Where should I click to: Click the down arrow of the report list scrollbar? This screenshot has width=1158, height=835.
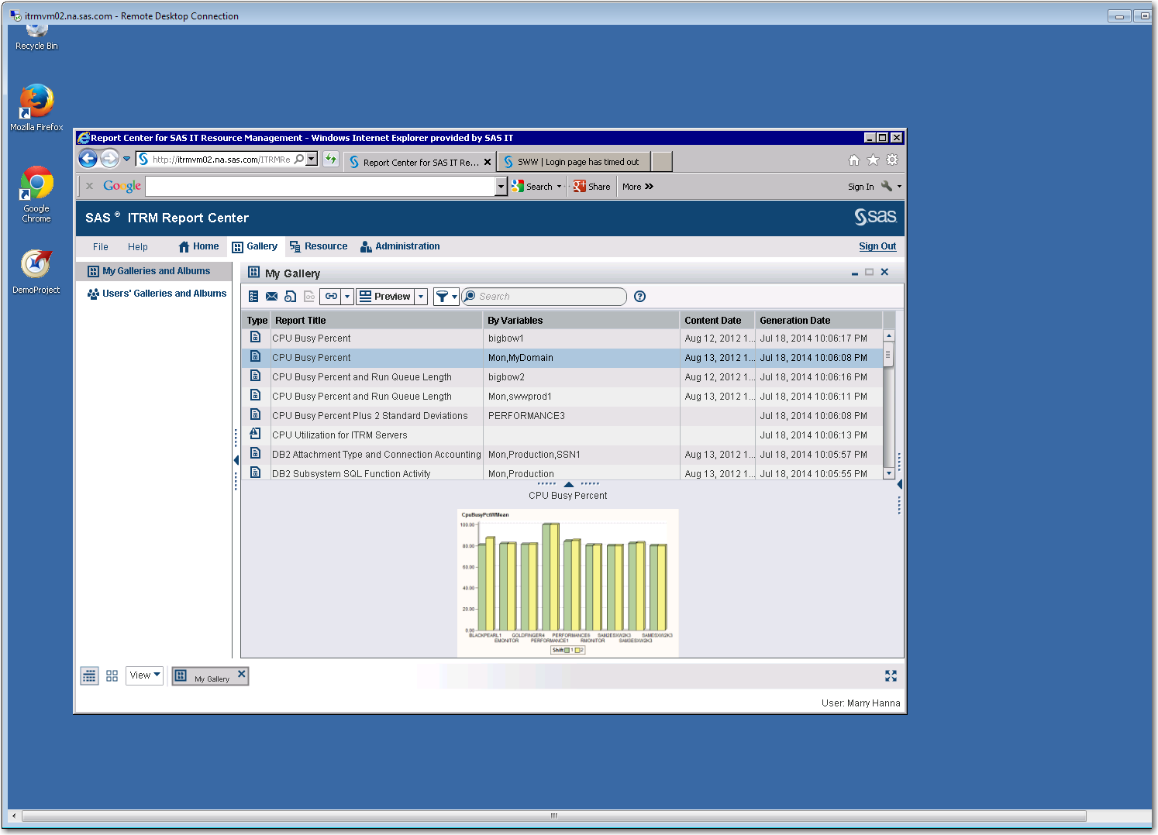coord(889,472)
